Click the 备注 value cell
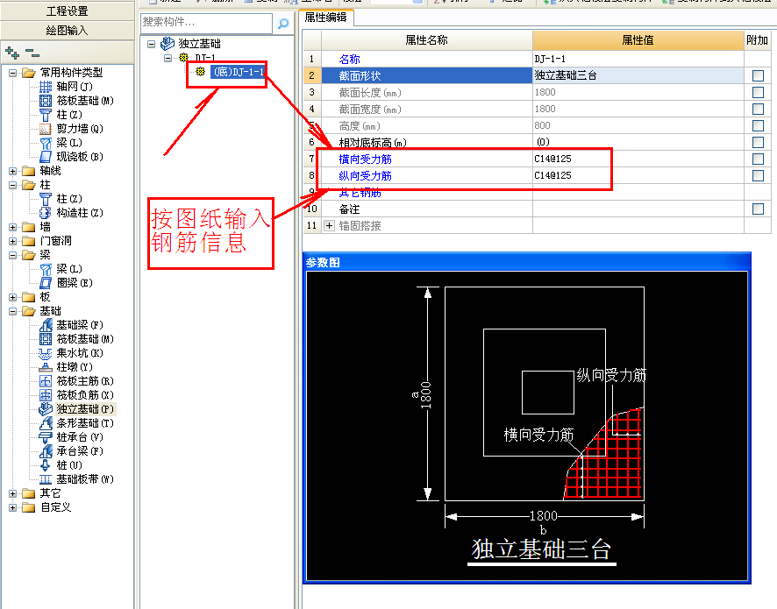The image size is (777, 609). (x=638, y=209)
